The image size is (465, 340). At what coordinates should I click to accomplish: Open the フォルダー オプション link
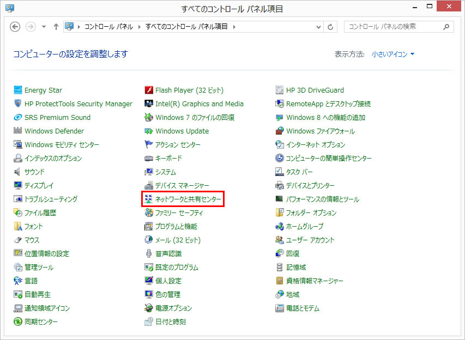pos(311,213)
